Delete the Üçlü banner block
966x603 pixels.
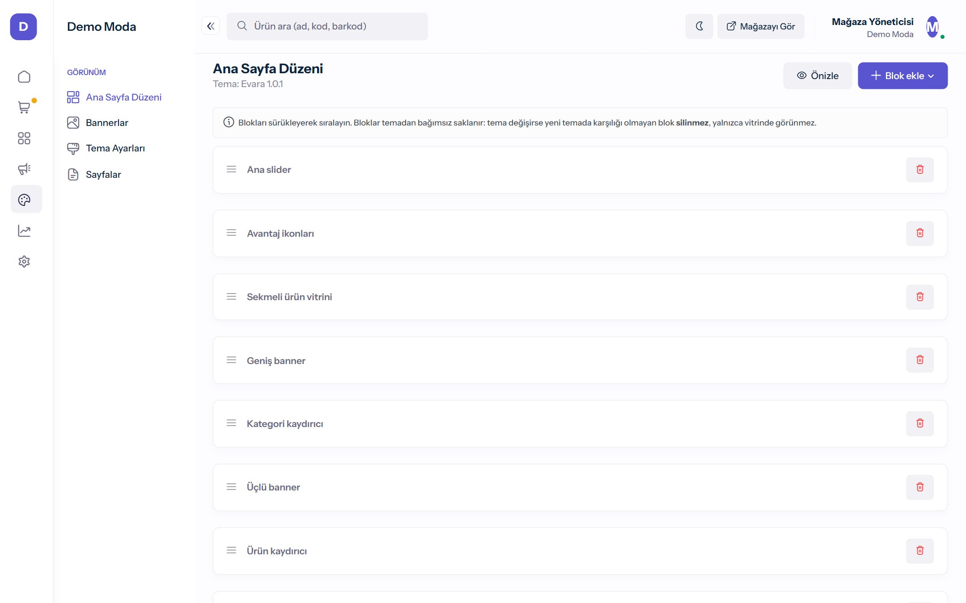pos(920,487)
